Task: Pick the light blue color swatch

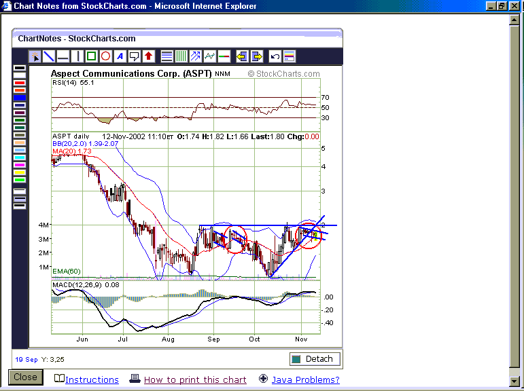Action: [20, 150]
